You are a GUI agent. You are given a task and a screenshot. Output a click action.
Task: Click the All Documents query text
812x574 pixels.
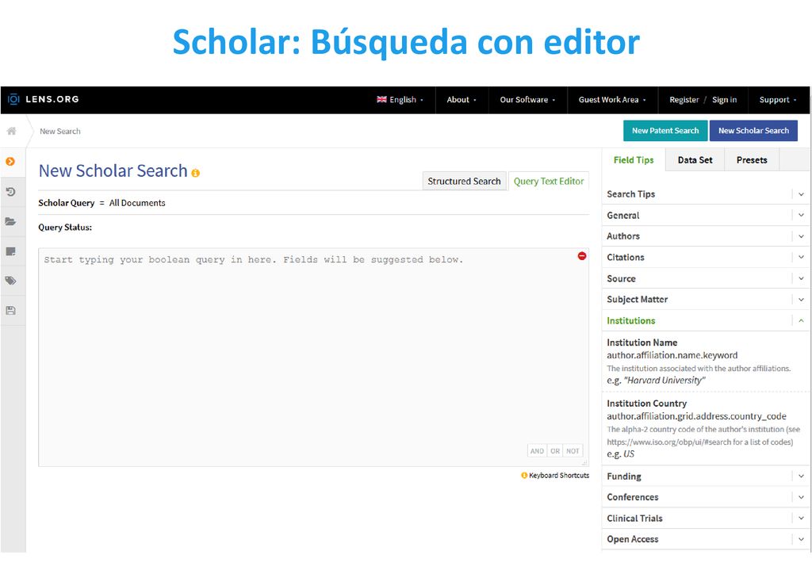(x=137, y=203)
